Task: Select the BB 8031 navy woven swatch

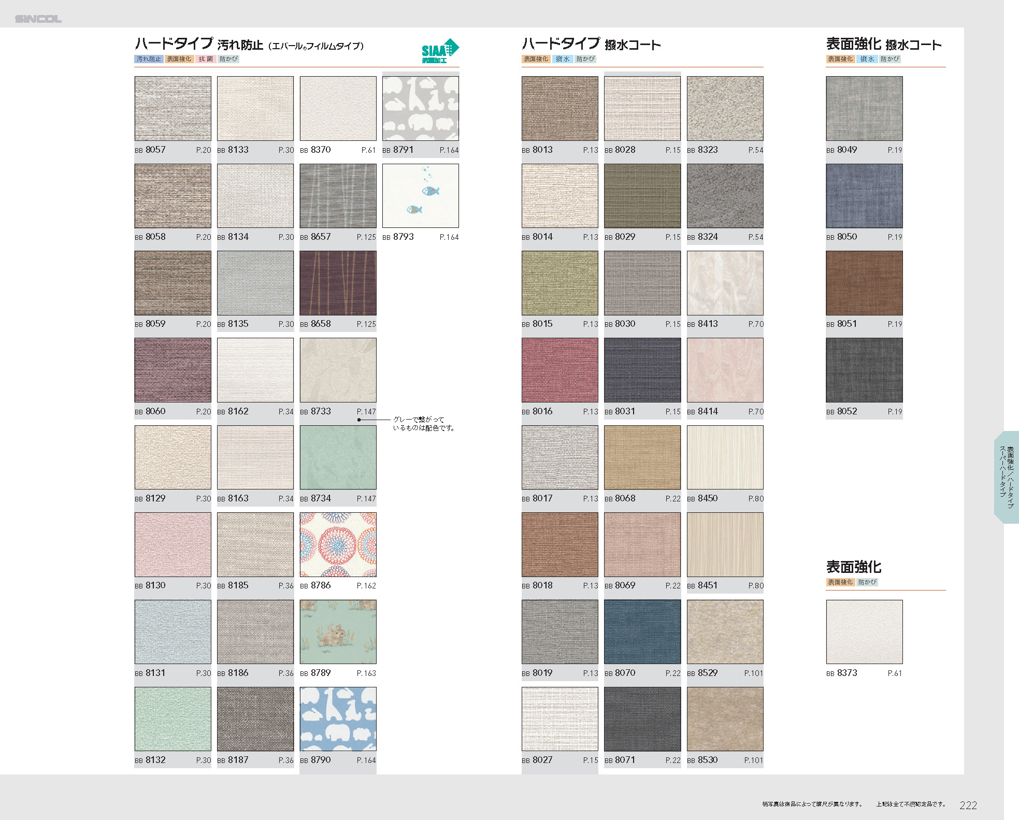Action: [642, 370]
